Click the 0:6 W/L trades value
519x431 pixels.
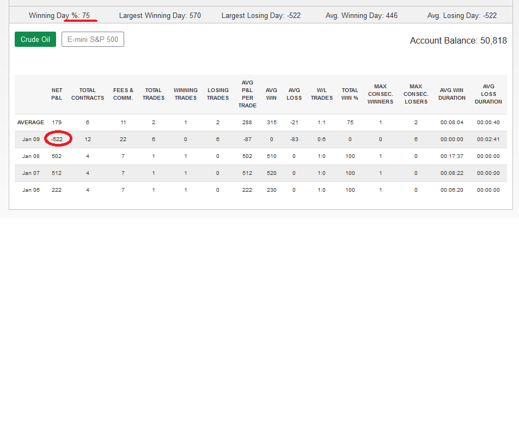click(x=321, y=139)
